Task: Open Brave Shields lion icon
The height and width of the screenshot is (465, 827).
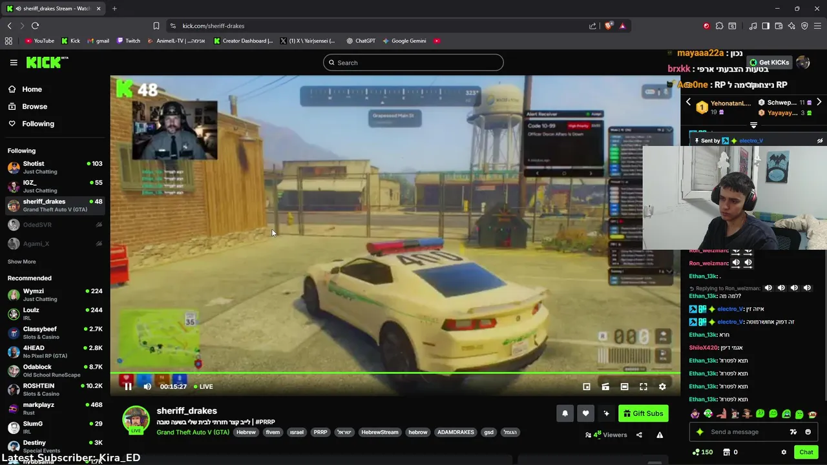Action: [x=609, y=26]
